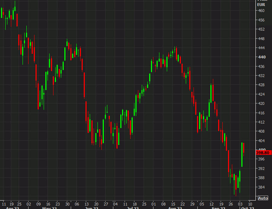Click the 04 date label on the time axis
Viewport: 272px width, 209px height.
coord(115,204)
